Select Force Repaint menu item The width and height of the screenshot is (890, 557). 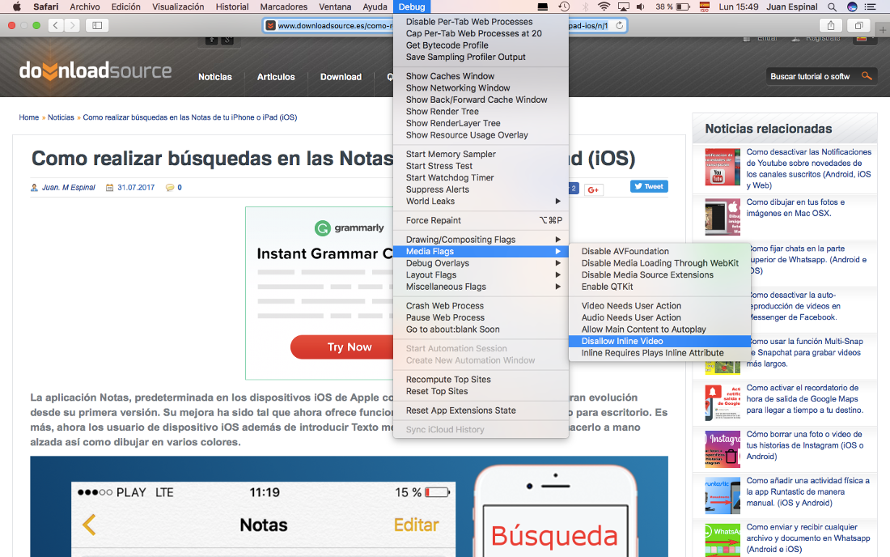click(481, 220)
